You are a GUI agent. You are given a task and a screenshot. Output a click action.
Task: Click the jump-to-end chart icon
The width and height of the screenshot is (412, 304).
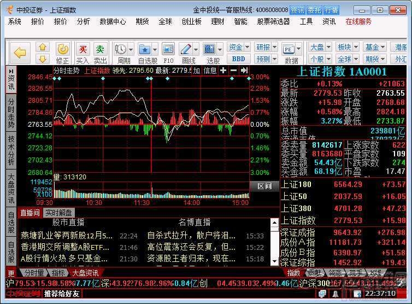click(x=244, y=71)
